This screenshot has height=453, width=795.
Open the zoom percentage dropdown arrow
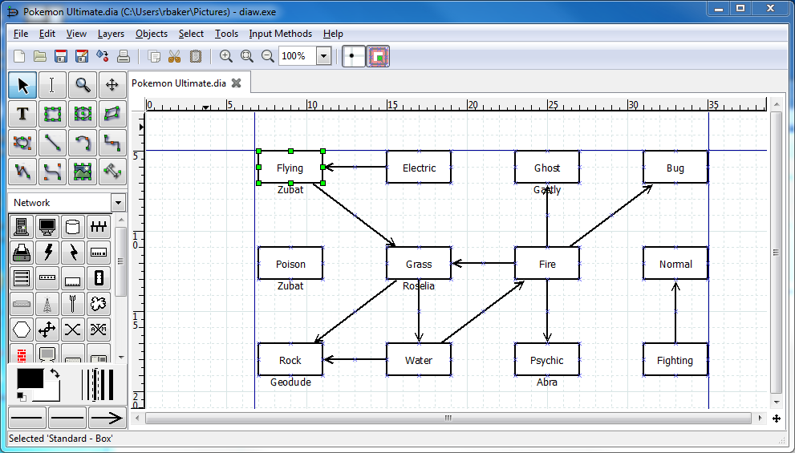(323, 56)
